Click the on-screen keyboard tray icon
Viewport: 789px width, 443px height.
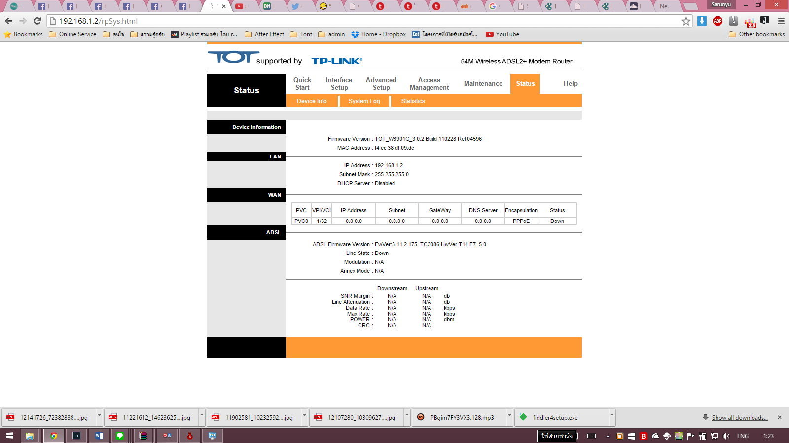(592, 436)
